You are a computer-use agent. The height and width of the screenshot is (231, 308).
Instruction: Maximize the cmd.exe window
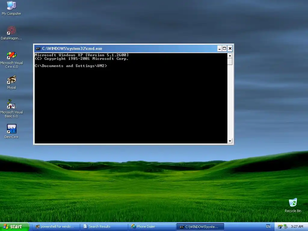click(x=224, y=48)
